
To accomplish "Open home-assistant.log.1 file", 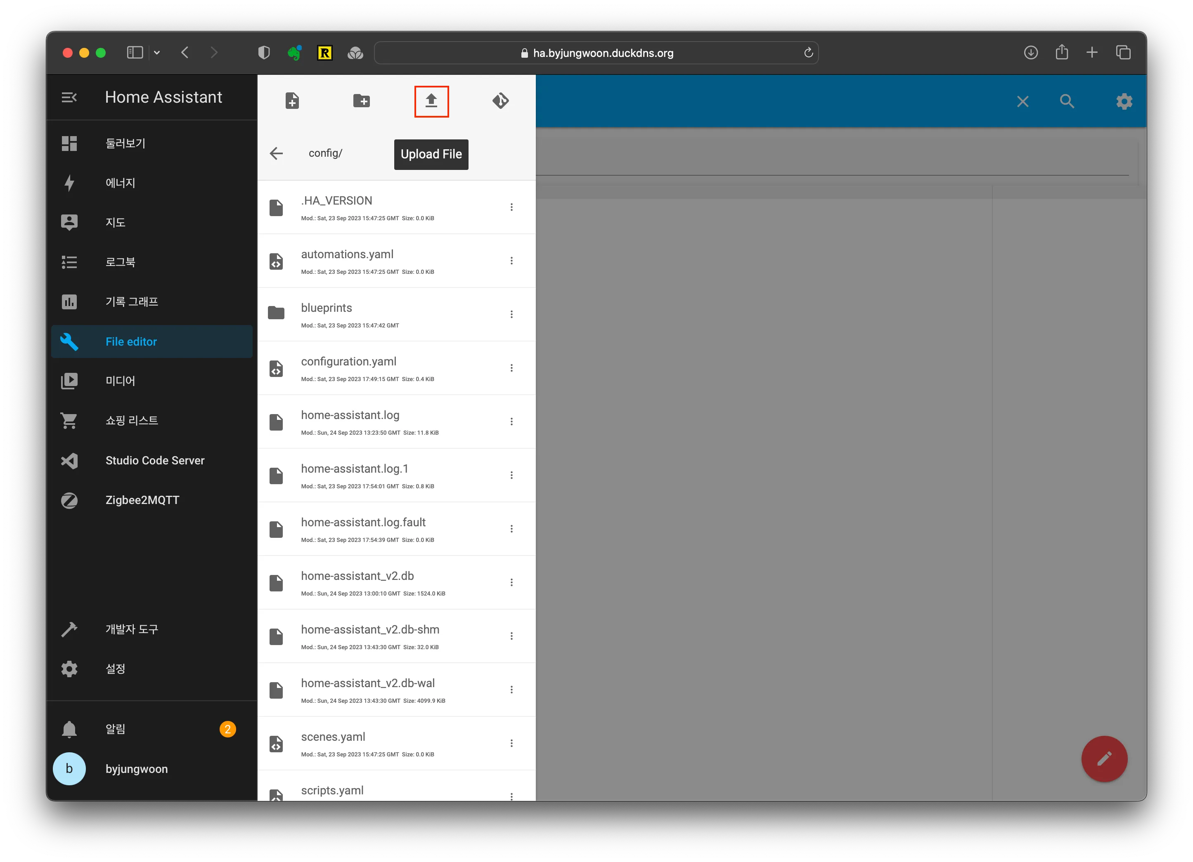I will pyautogui.click(x=397, y=475).
